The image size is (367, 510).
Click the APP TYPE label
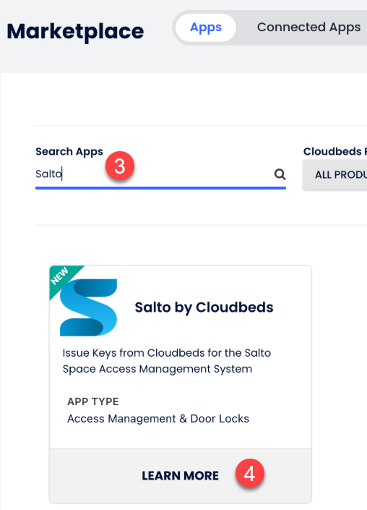coord(93,401)
